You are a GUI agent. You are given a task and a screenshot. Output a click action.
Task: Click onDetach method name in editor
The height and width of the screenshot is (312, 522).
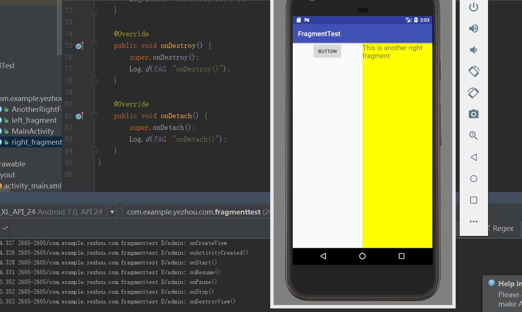point(176,116)
